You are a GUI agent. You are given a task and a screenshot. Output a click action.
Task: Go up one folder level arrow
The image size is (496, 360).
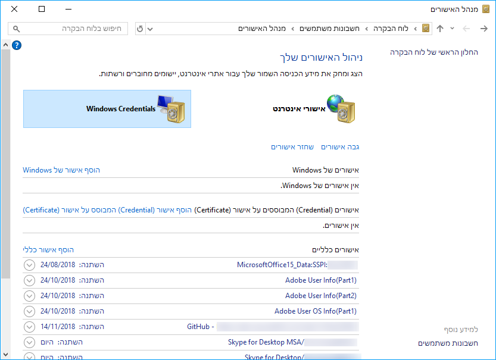439,29
